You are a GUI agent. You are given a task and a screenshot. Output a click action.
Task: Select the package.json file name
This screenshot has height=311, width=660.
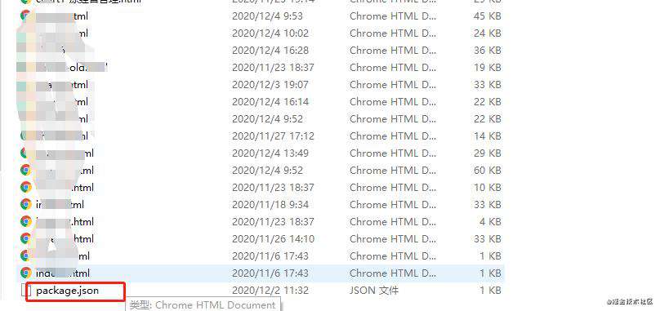(67, 291)
